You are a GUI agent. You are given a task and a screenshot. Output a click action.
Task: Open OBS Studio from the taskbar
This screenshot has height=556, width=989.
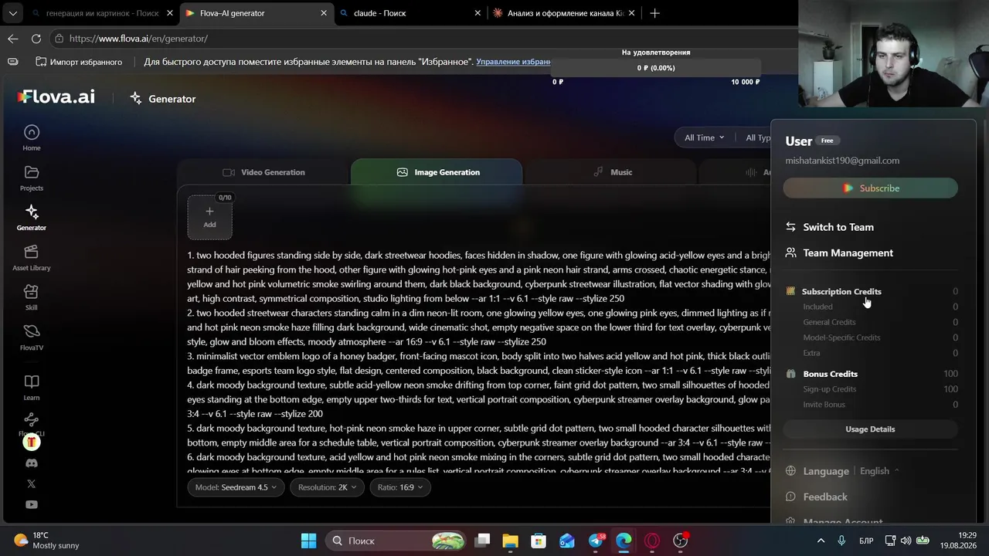click(681, 541)
